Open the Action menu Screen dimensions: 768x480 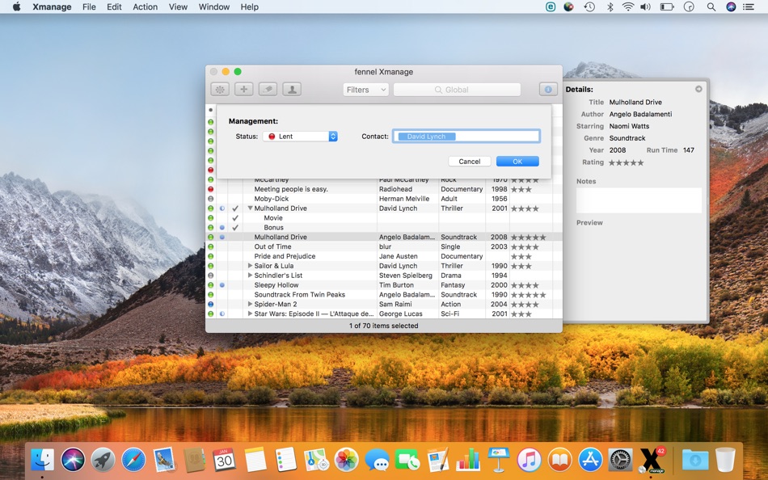coord(145,6)
